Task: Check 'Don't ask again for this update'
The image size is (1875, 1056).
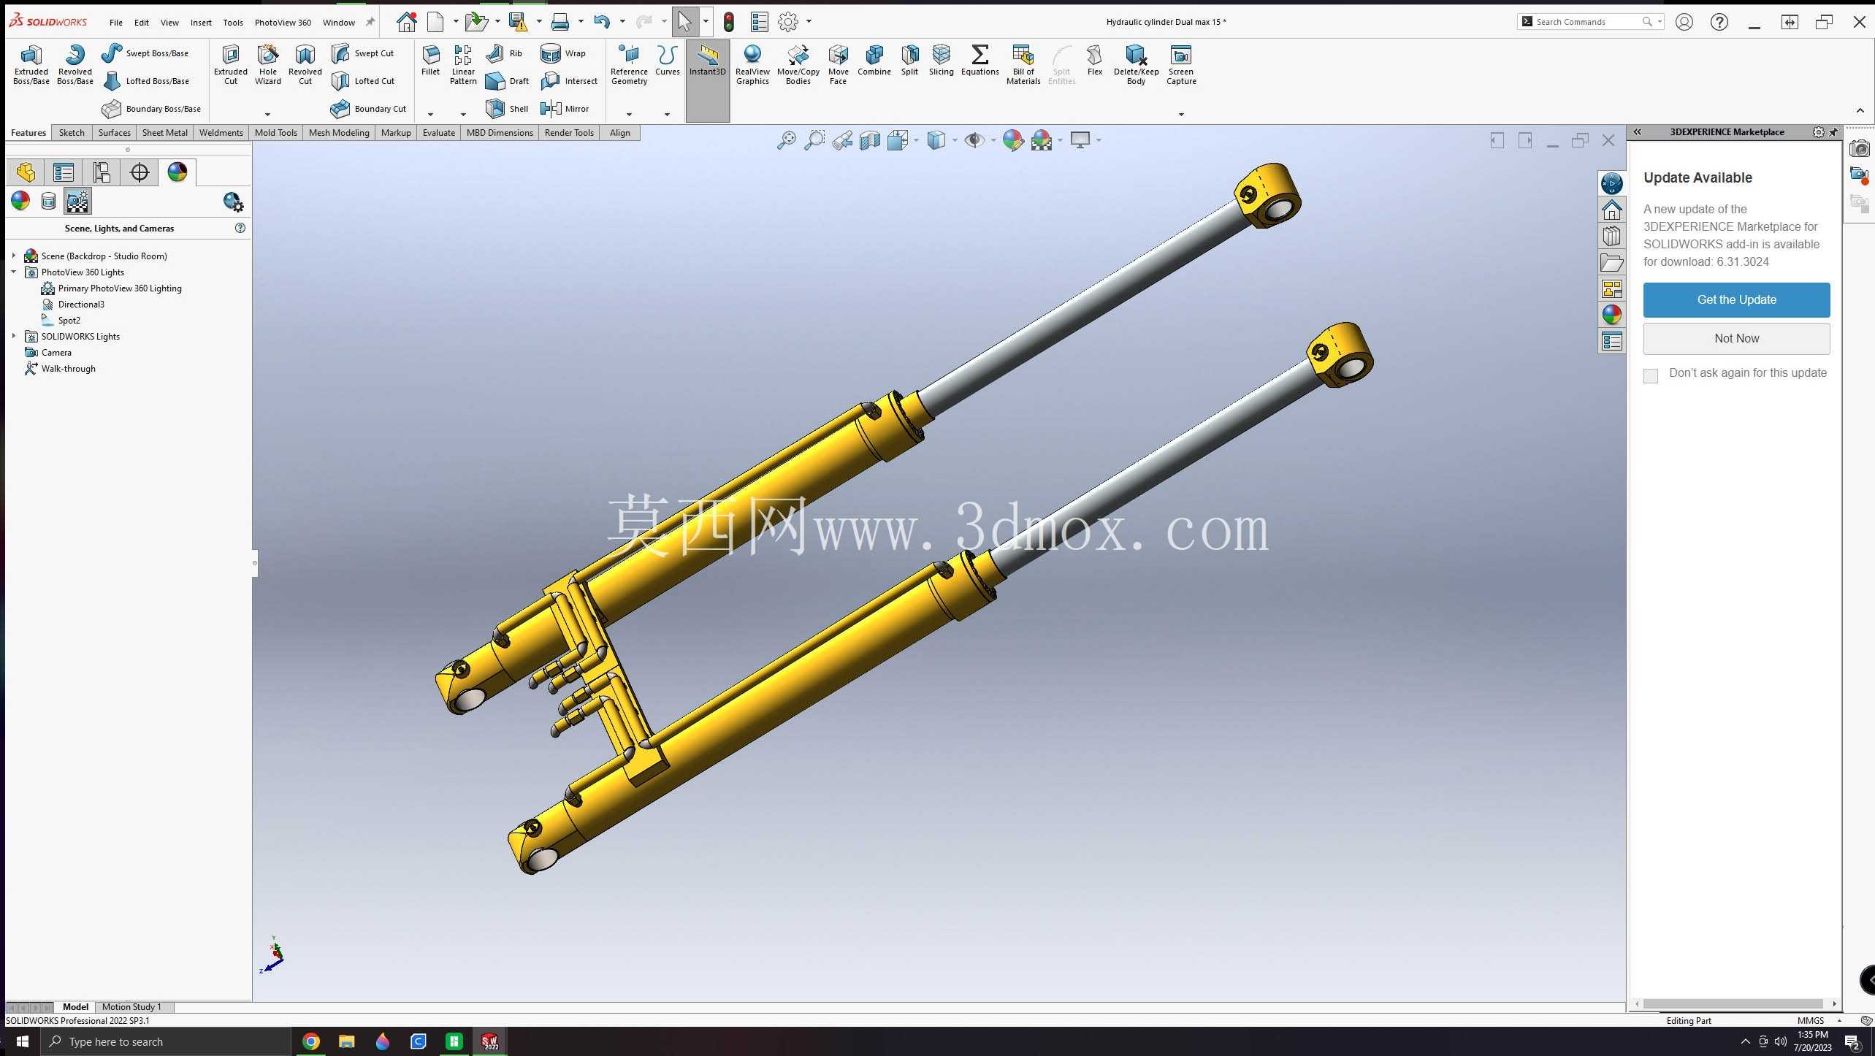Action: [x=1650, y=375]
